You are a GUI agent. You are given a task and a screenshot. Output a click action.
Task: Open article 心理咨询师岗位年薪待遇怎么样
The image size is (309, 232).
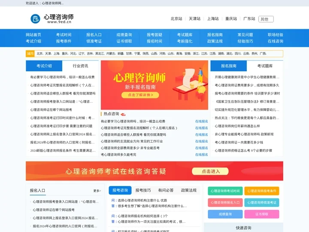click(237, 126)
